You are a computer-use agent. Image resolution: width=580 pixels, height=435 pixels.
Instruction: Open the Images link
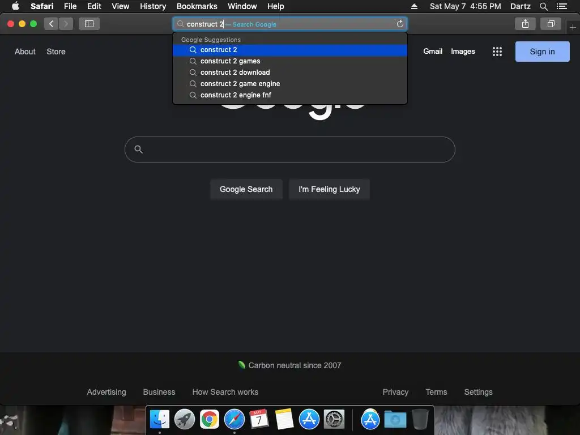[463, 52]
